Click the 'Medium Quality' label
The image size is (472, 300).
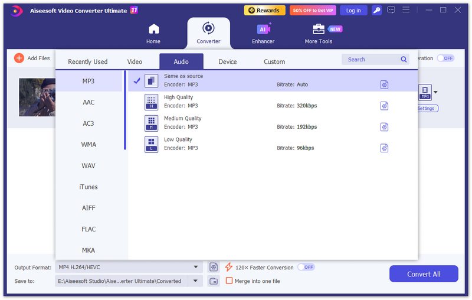(x=183, y=118)
